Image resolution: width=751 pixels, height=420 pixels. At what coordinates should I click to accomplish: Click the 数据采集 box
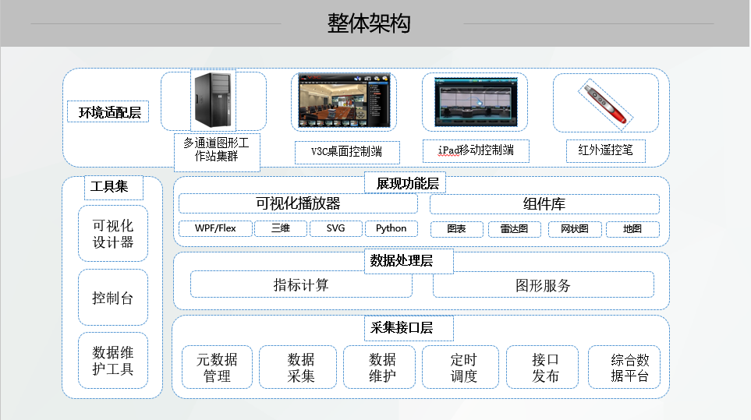[298, 367]
